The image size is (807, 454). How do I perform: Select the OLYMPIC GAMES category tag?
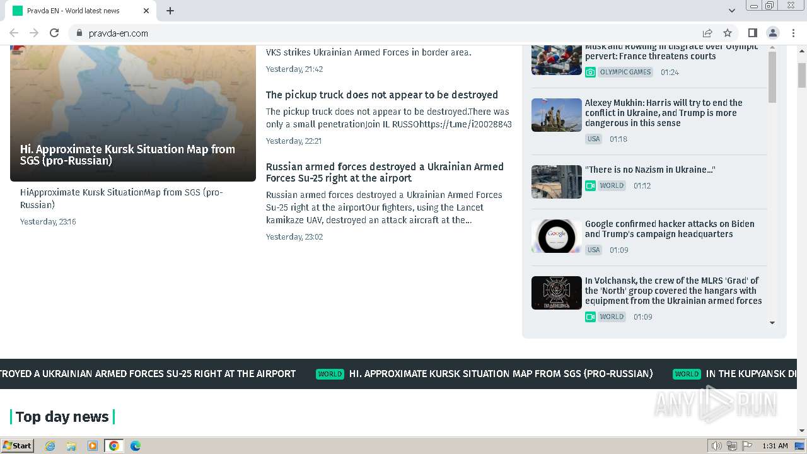(x=625, y=72)
